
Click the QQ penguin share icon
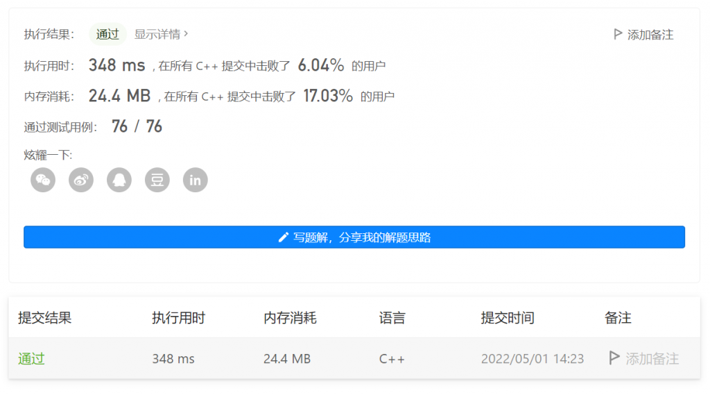(119, 180)
